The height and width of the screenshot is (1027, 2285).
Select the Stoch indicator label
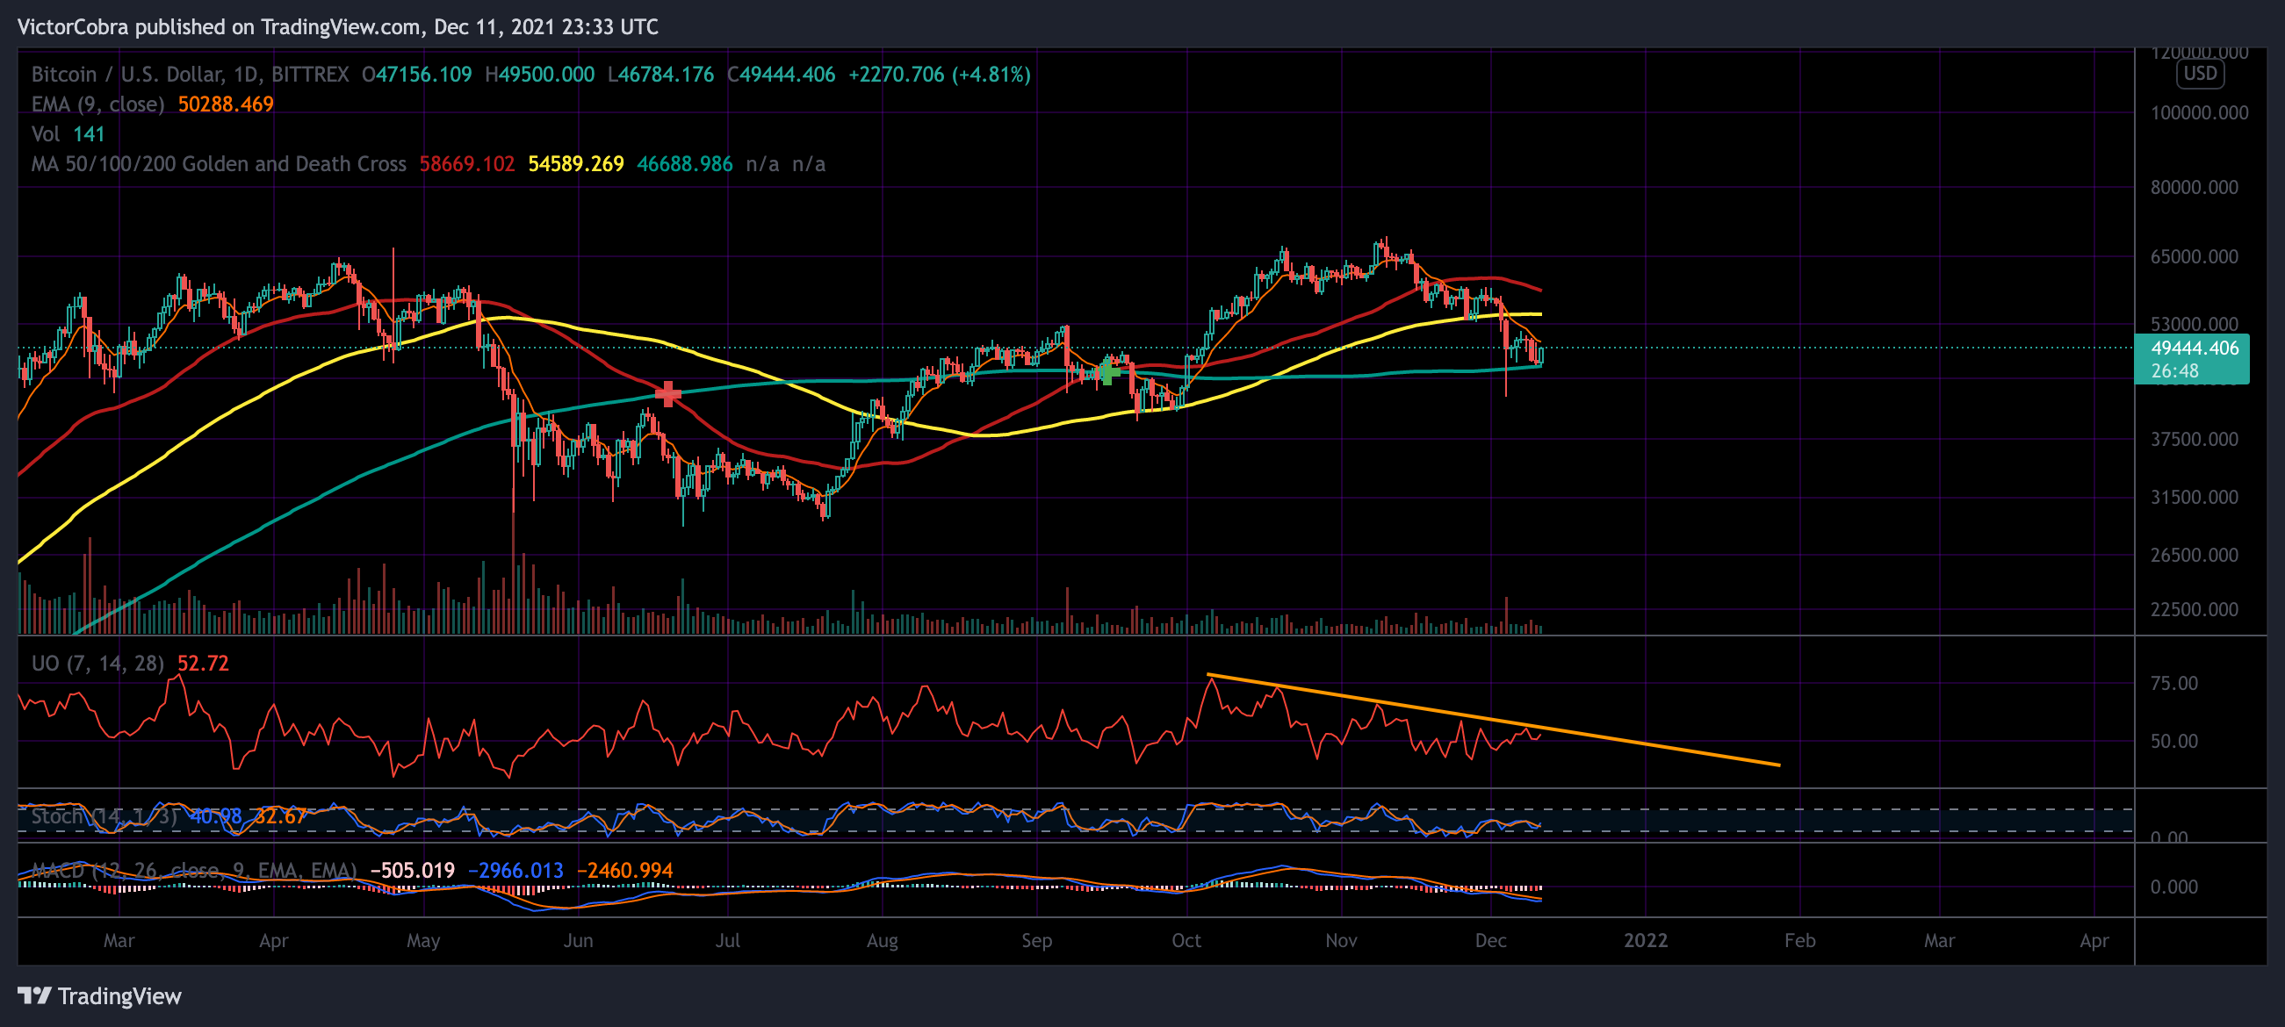tap(104, 816)
